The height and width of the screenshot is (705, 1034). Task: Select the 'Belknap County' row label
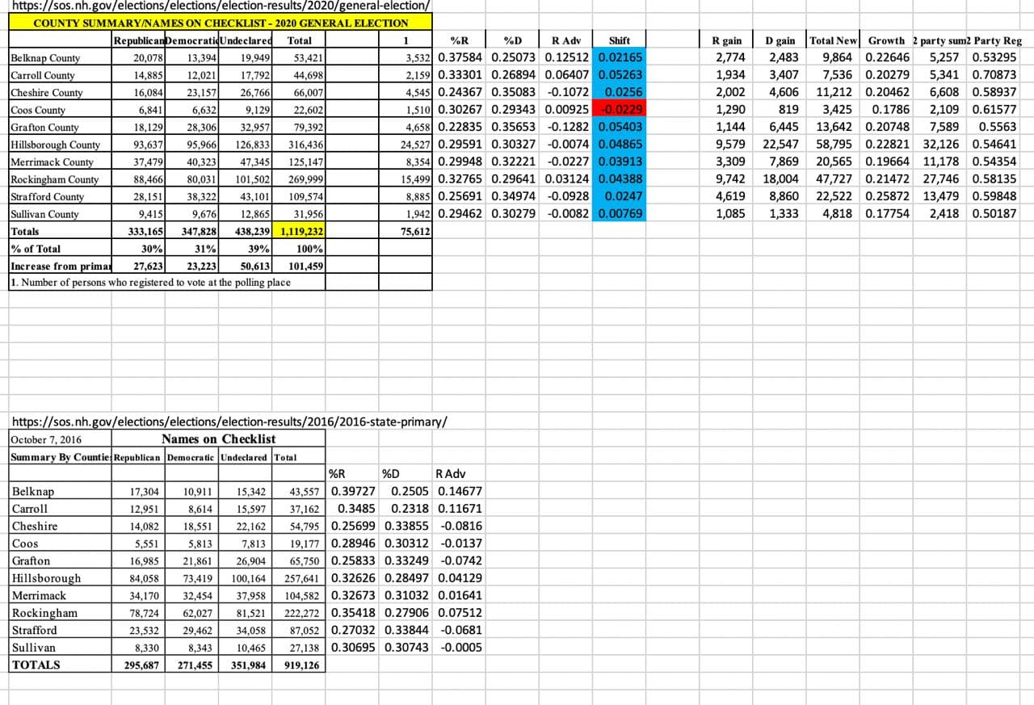(x=61, y=57)
